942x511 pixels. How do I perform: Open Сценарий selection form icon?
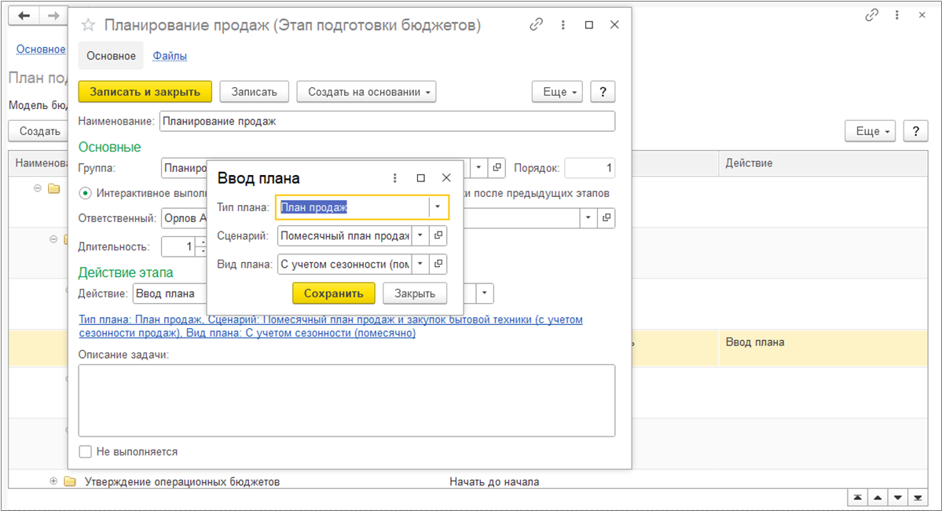coord(439,235)
